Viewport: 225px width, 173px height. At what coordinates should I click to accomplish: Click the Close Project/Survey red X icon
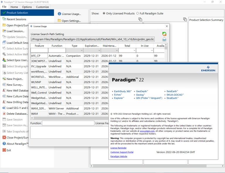[4, 138]
